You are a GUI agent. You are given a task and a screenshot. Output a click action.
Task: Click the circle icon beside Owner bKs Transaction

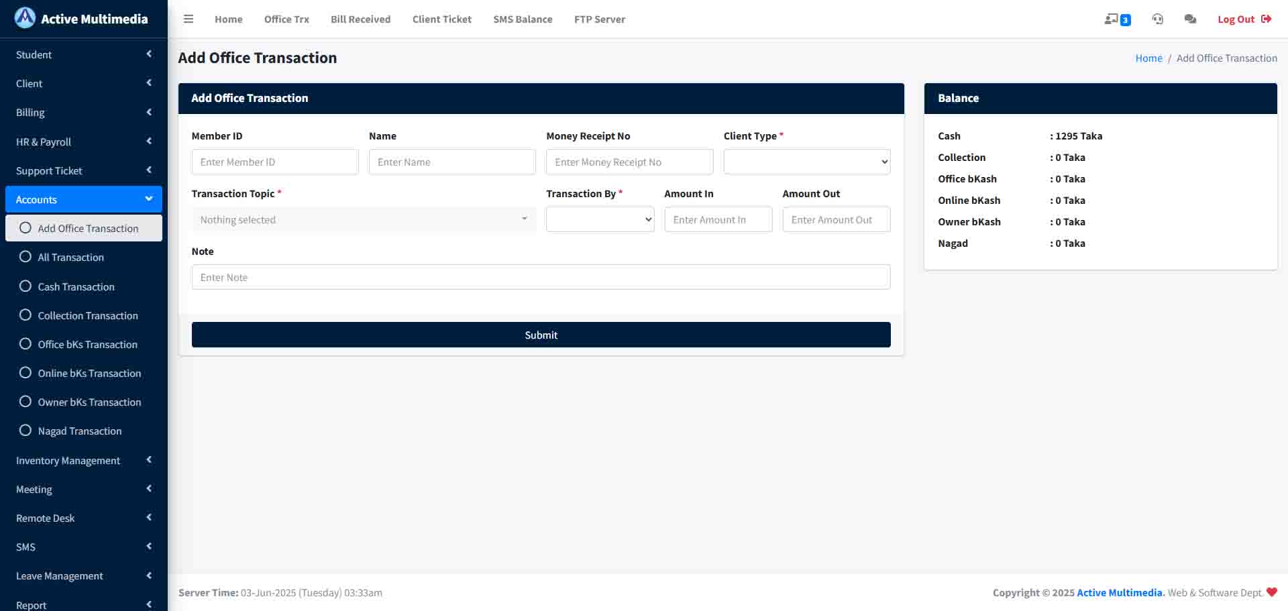[25, 402]
